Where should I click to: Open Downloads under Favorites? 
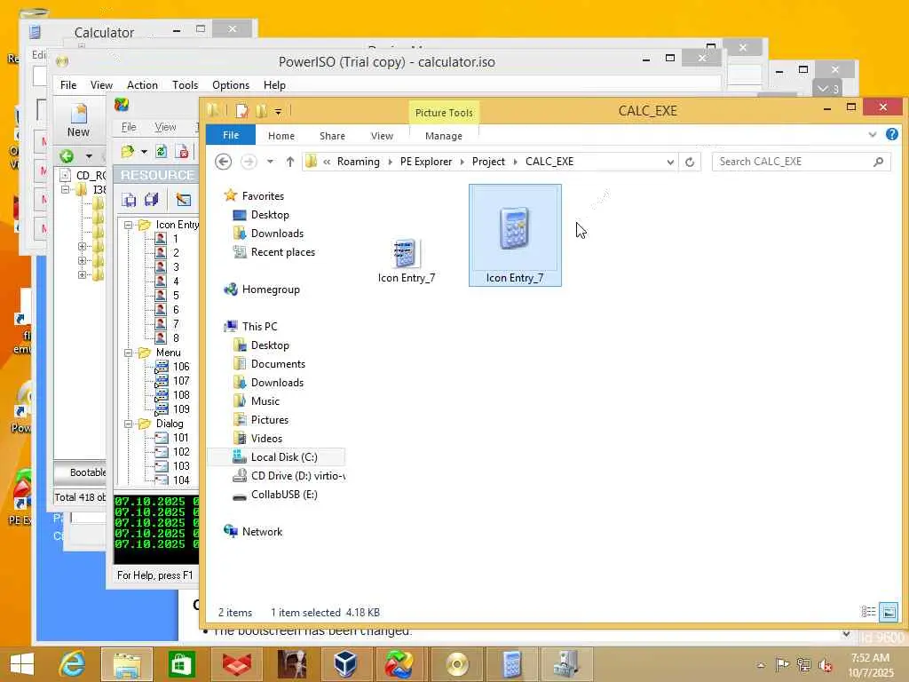(277, 234)
